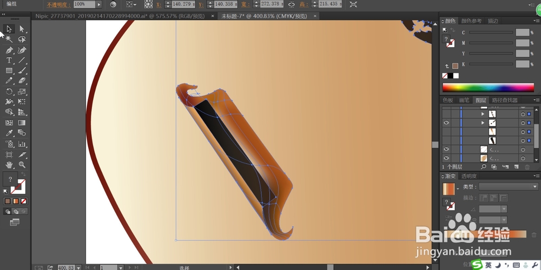Screen dimensions: 541x270
Task: Switch to the Nipic_27737901 document tab
Action: [120, 16]
